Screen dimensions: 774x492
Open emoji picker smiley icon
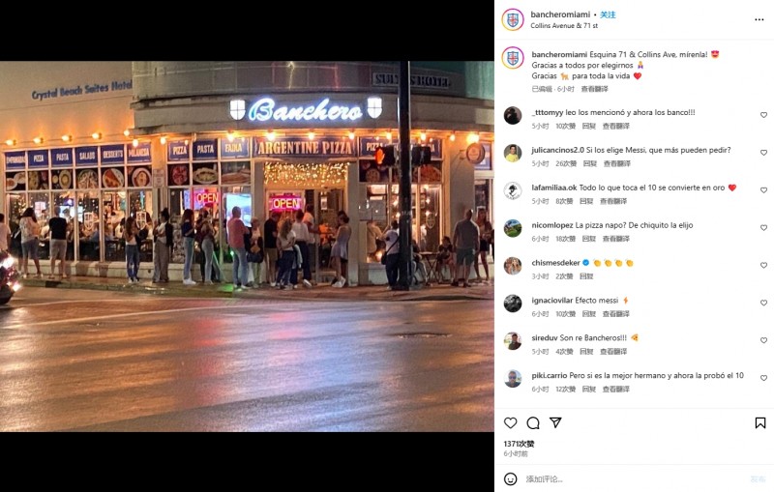(x=511, y=478)
